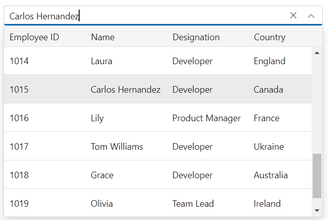
Task: Select the Laura name cell
Action: click(x=102, y=61)
